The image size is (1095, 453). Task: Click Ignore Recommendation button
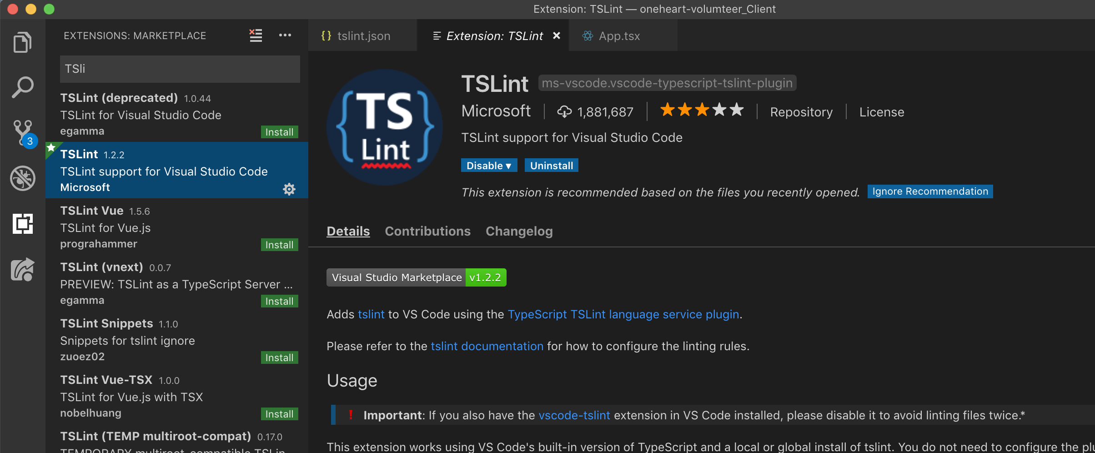coord(930,191)
